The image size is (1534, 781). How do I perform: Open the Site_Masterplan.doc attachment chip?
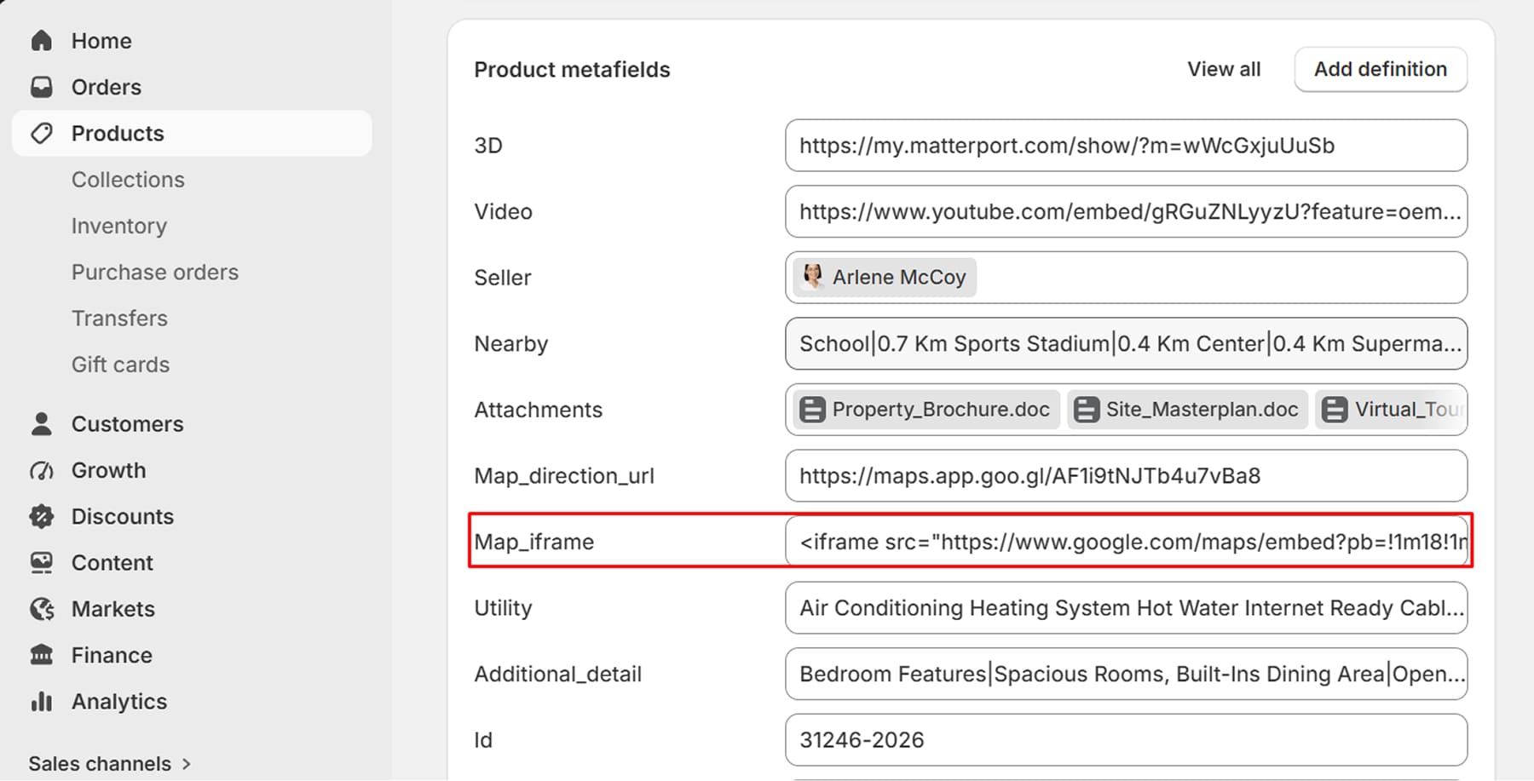pos(1187,410)
